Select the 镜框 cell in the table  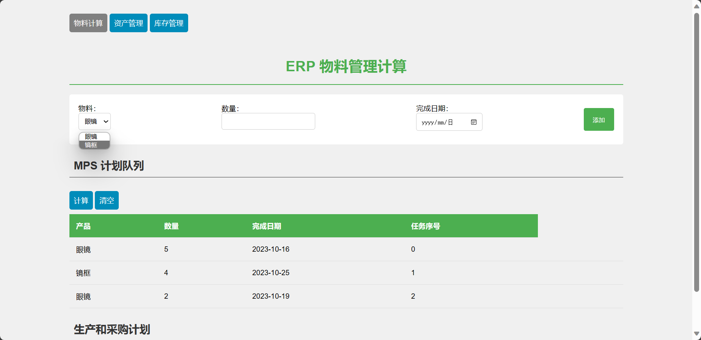pos(83,273)
